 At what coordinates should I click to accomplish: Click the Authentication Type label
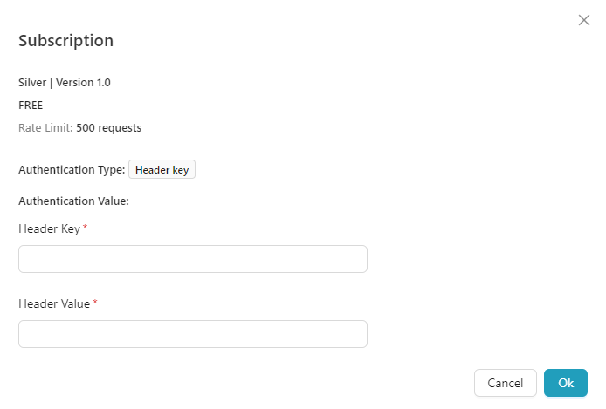[72, 170]
